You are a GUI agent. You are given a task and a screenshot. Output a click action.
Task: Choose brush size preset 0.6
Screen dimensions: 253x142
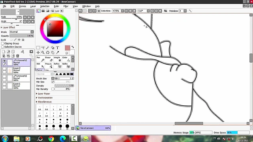click(40, 108)
